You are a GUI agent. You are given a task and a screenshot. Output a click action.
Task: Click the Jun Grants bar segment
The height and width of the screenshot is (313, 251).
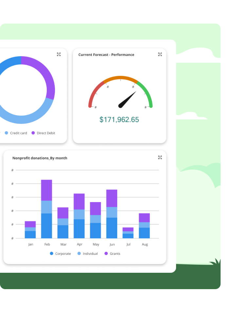112,198
